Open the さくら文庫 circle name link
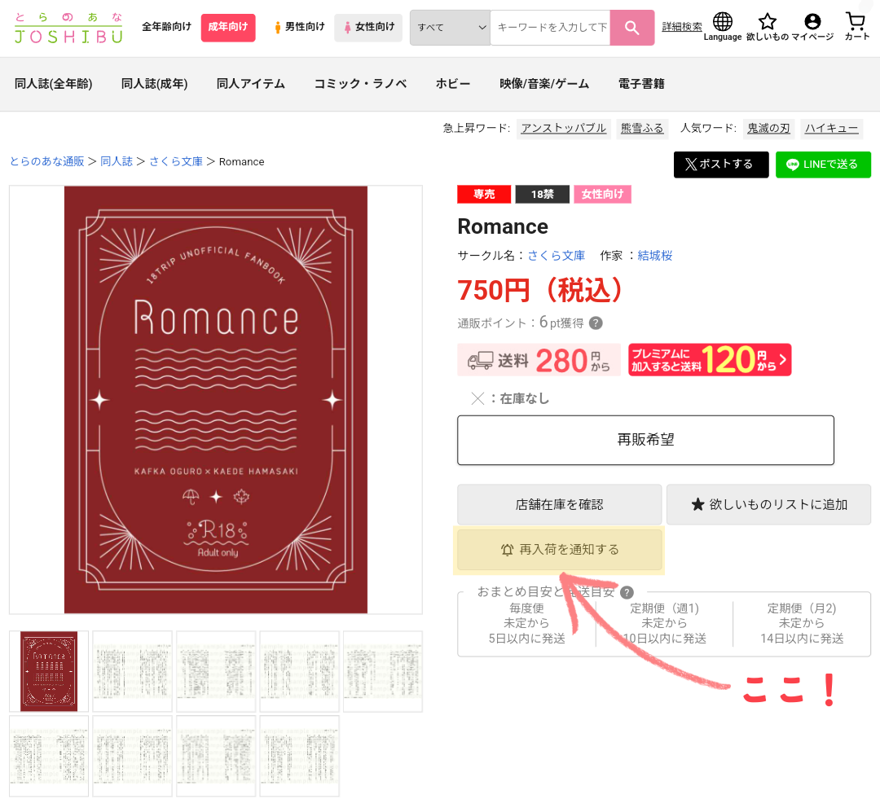This screenshot has width=880, height=808. (556, 256)
